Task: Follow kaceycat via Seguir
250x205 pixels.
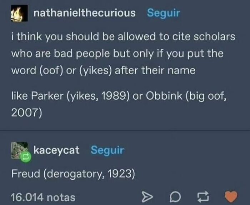Action: [x=107, y=150]
